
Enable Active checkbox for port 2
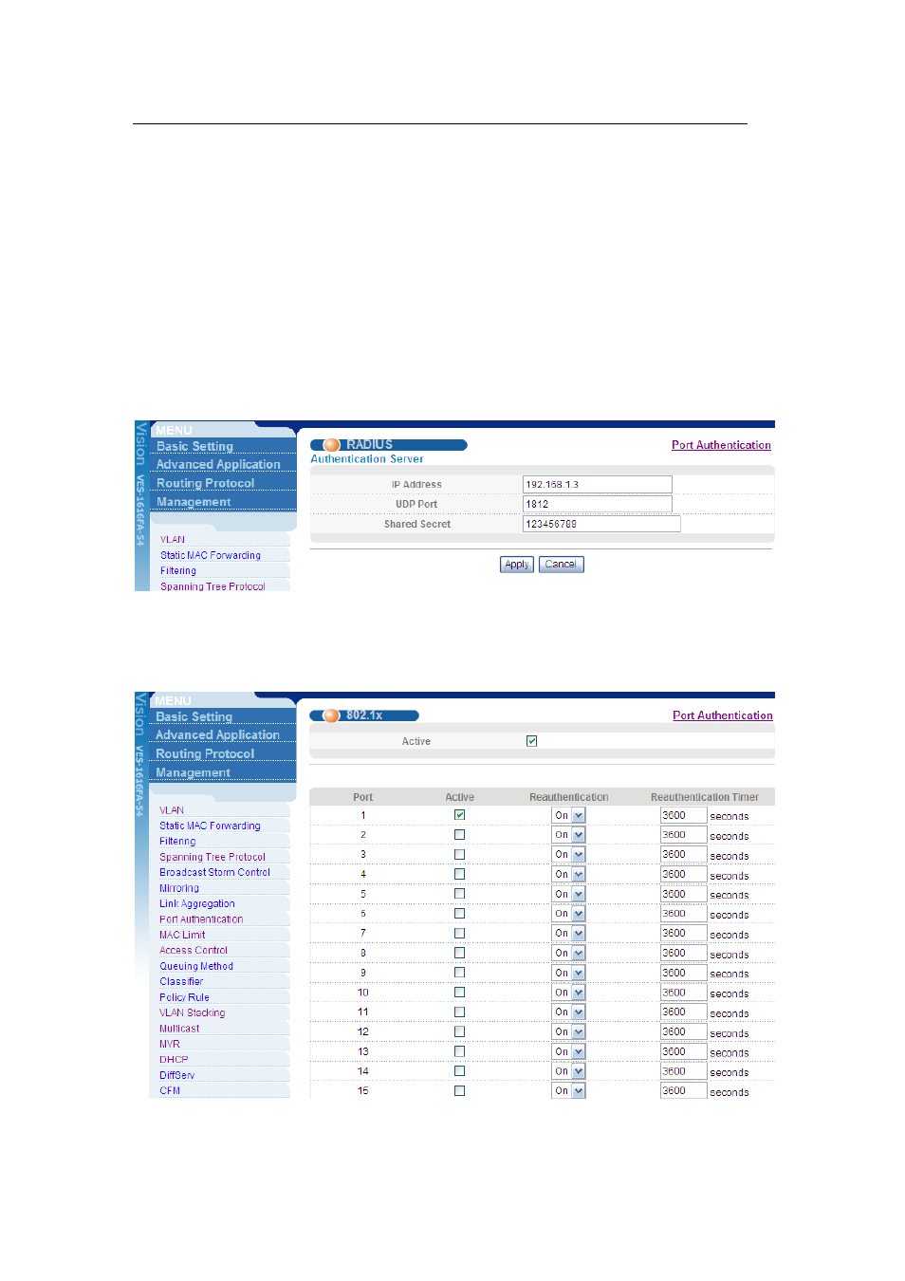click(460, 835)
